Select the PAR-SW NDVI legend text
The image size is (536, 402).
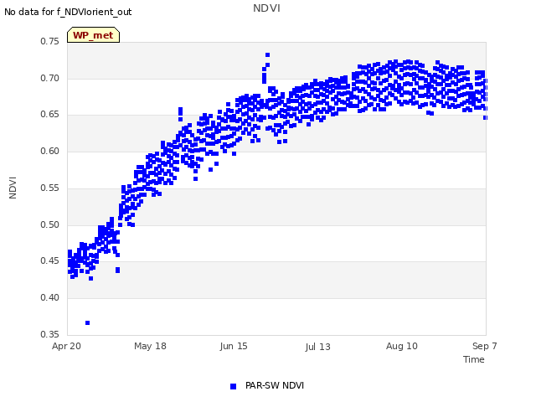(275, 385)
